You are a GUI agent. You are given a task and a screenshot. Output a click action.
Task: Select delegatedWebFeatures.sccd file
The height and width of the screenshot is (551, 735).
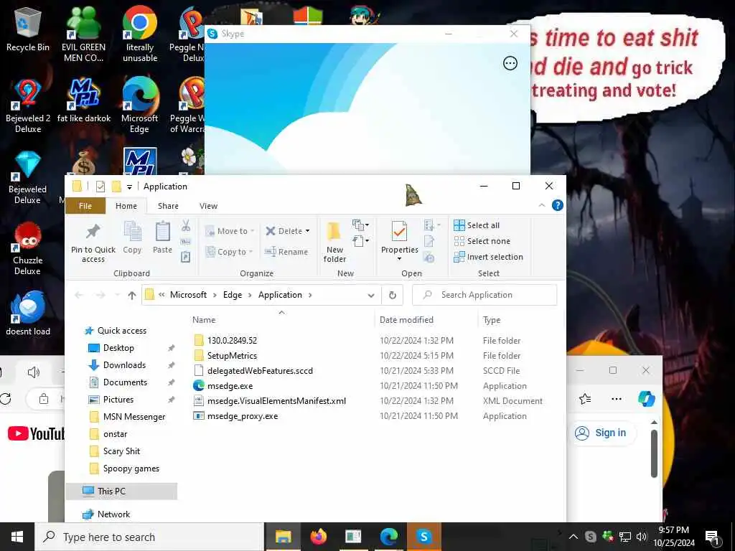pos(260,371)
